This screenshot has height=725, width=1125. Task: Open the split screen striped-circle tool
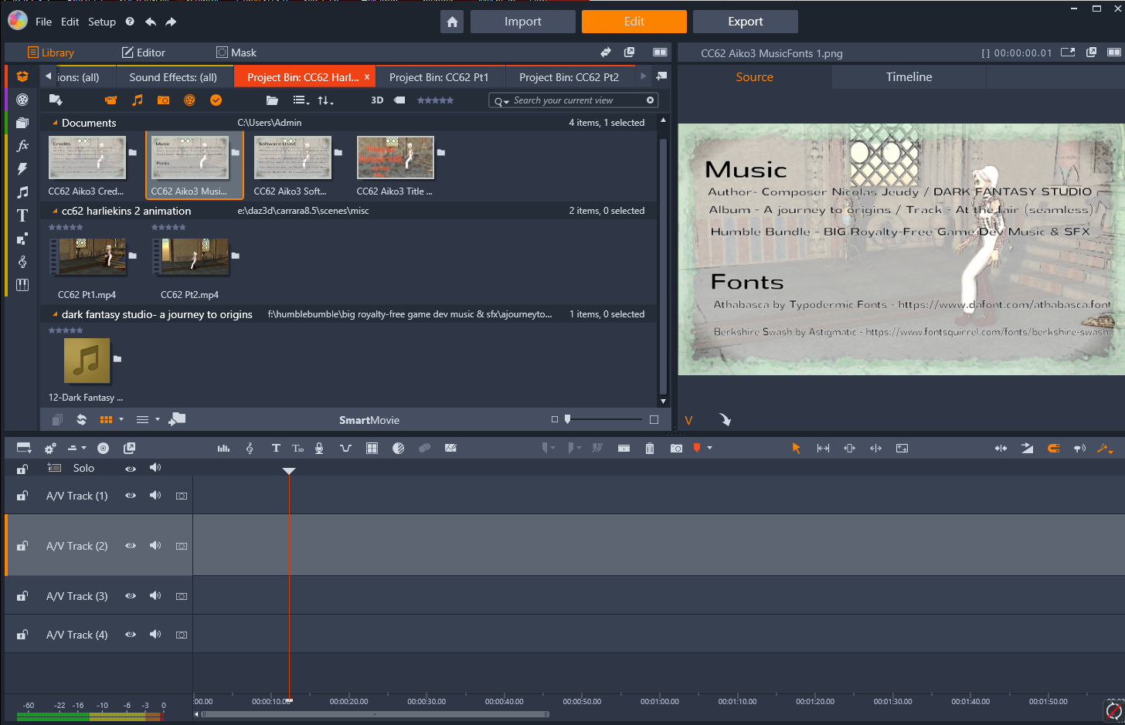click(x=399, y=448)
